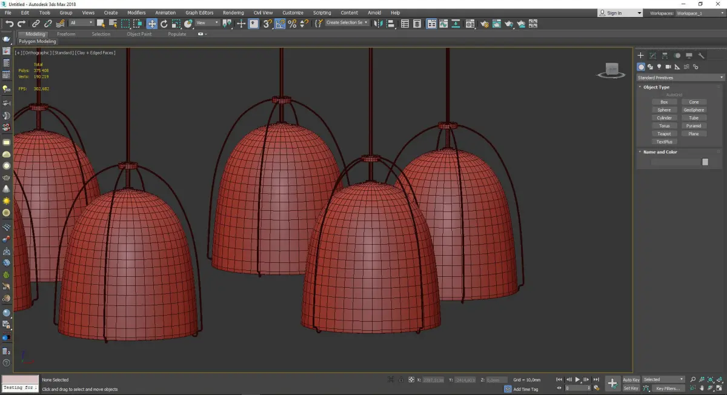Open Render Setup teapot icon
The height and width of the screenshot is (395, 727).
(x=485, y=24)
